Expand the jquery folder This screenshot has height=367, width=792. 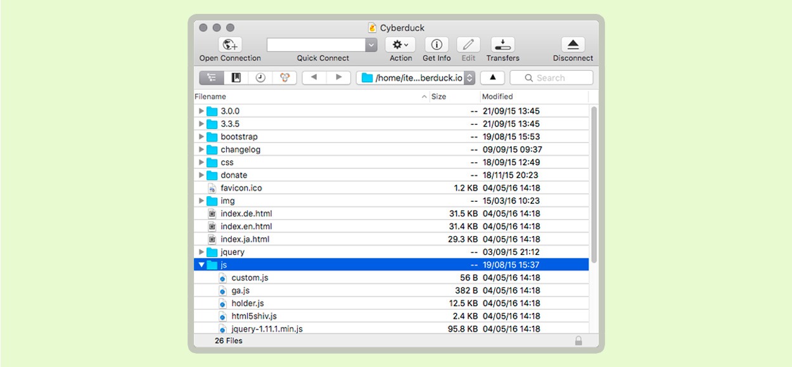click(201, 252)
